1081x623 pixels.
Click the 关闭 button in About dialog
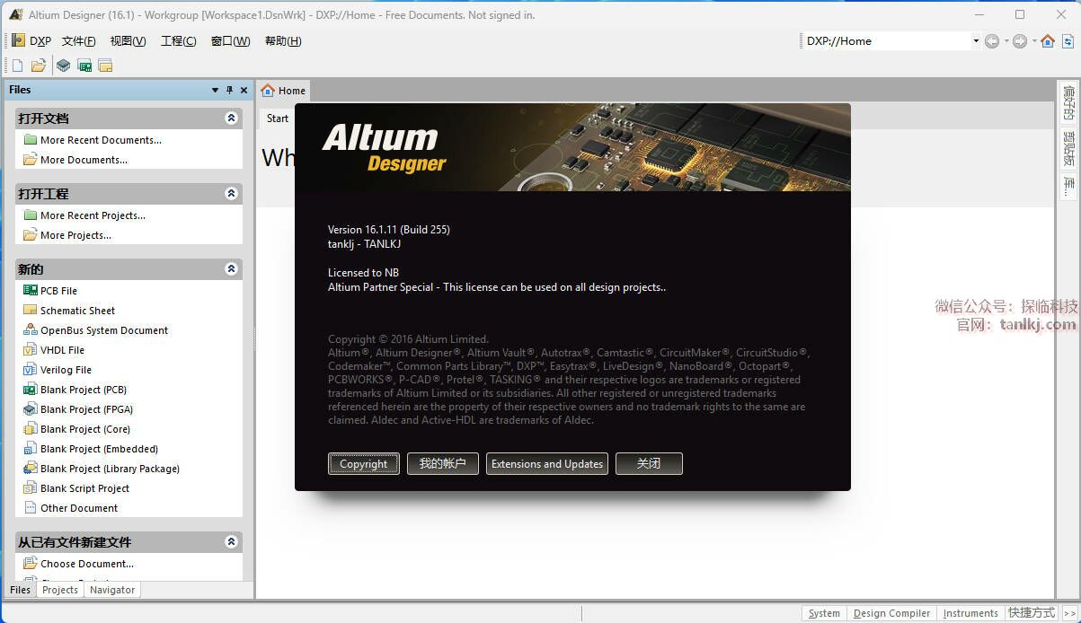[649, 464]
